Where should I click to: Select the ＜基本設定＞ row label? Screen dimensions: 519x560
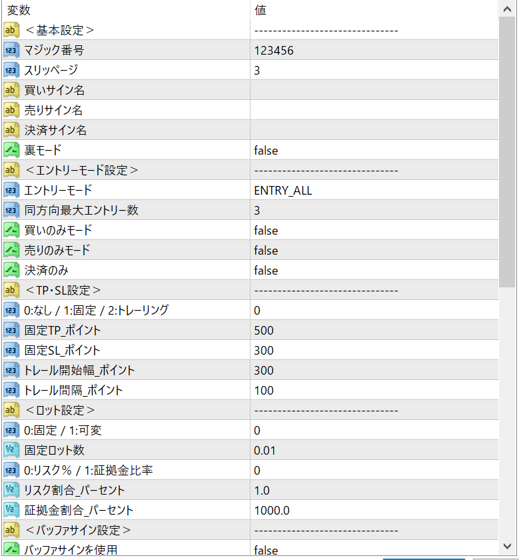coord(59,30)
